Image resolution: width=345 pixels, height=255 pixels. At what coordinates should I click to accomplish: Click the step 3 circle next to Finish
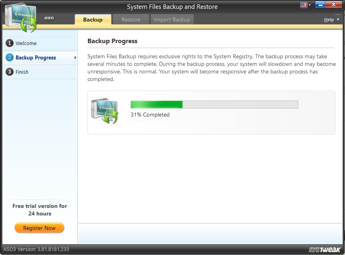(x=10, y=72)
